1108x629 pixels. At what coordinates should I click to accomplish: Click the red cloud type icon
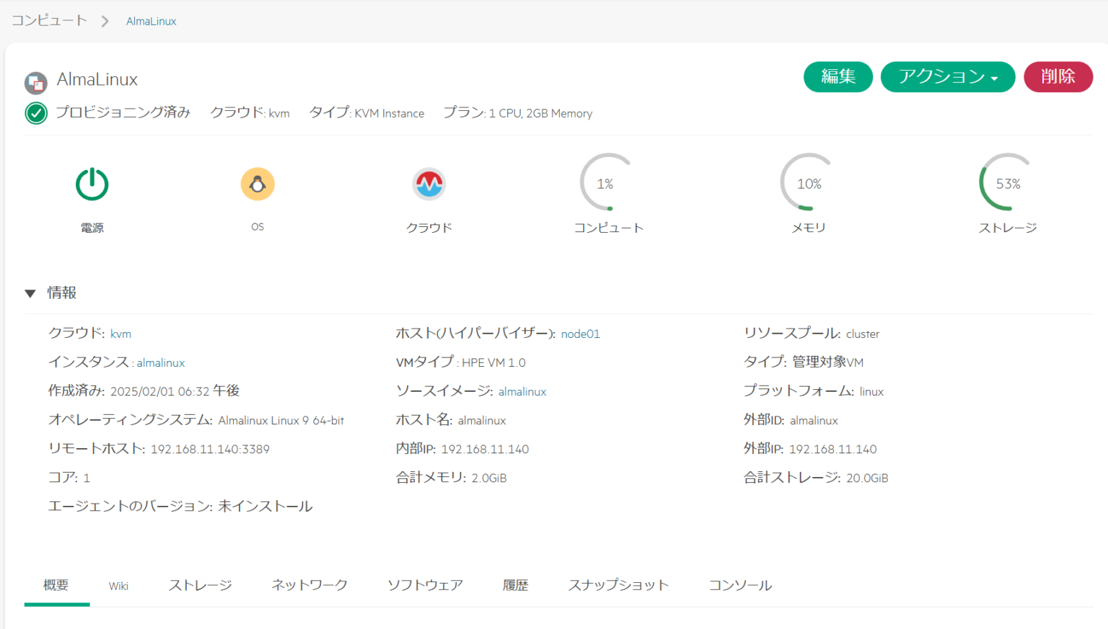click(429, 184)
